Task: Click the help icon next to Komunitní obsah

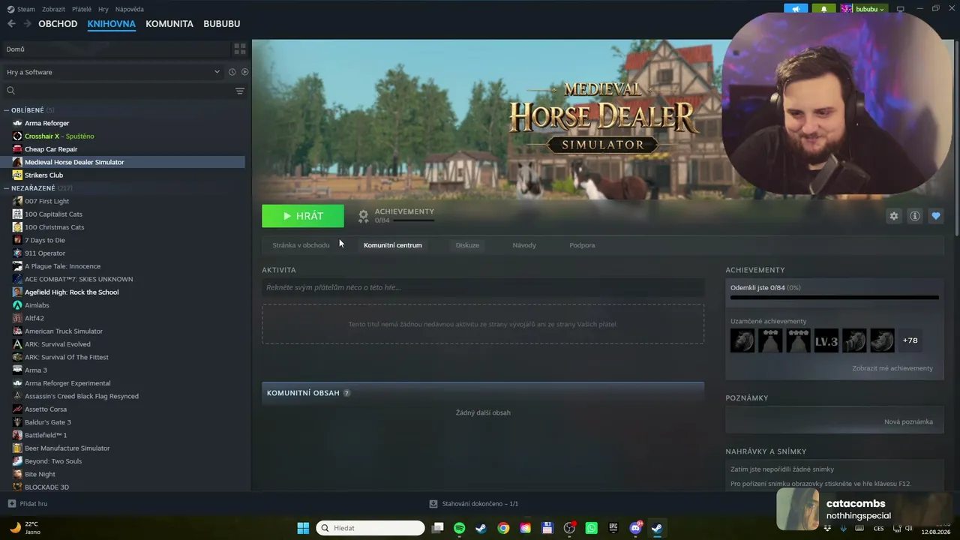Action: (x=346, y=393)
